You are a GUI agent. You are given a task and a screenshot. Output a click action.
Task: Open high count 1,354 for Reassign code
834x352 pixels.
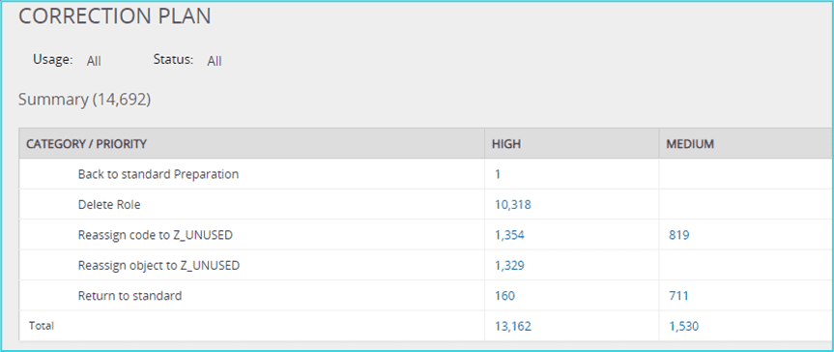[x=509, y=235]
